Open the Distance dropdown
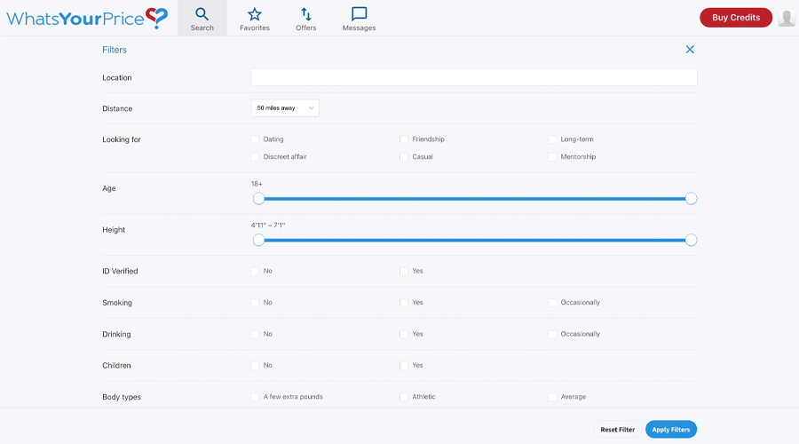799x444 pixels. click(x=285, y=108)
